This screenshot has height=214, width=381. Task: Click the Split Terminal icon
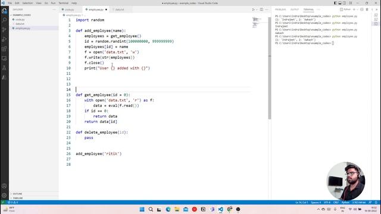coord(362,10)
